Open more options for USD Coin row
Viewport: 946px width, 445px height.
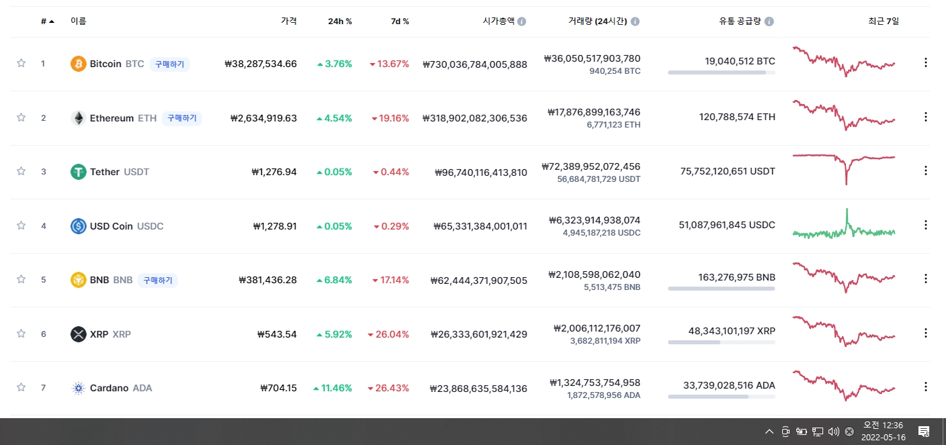926,225
